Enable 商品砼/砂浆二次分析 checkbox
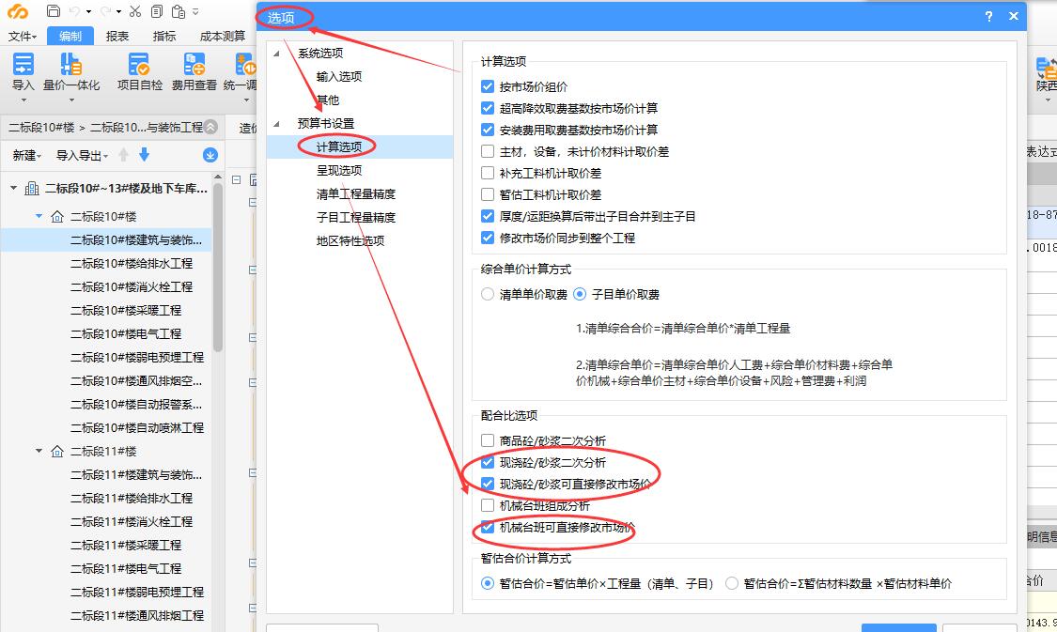Image resolution: width=1057 pixels, height=632 pixels. [x=488, y=440]
